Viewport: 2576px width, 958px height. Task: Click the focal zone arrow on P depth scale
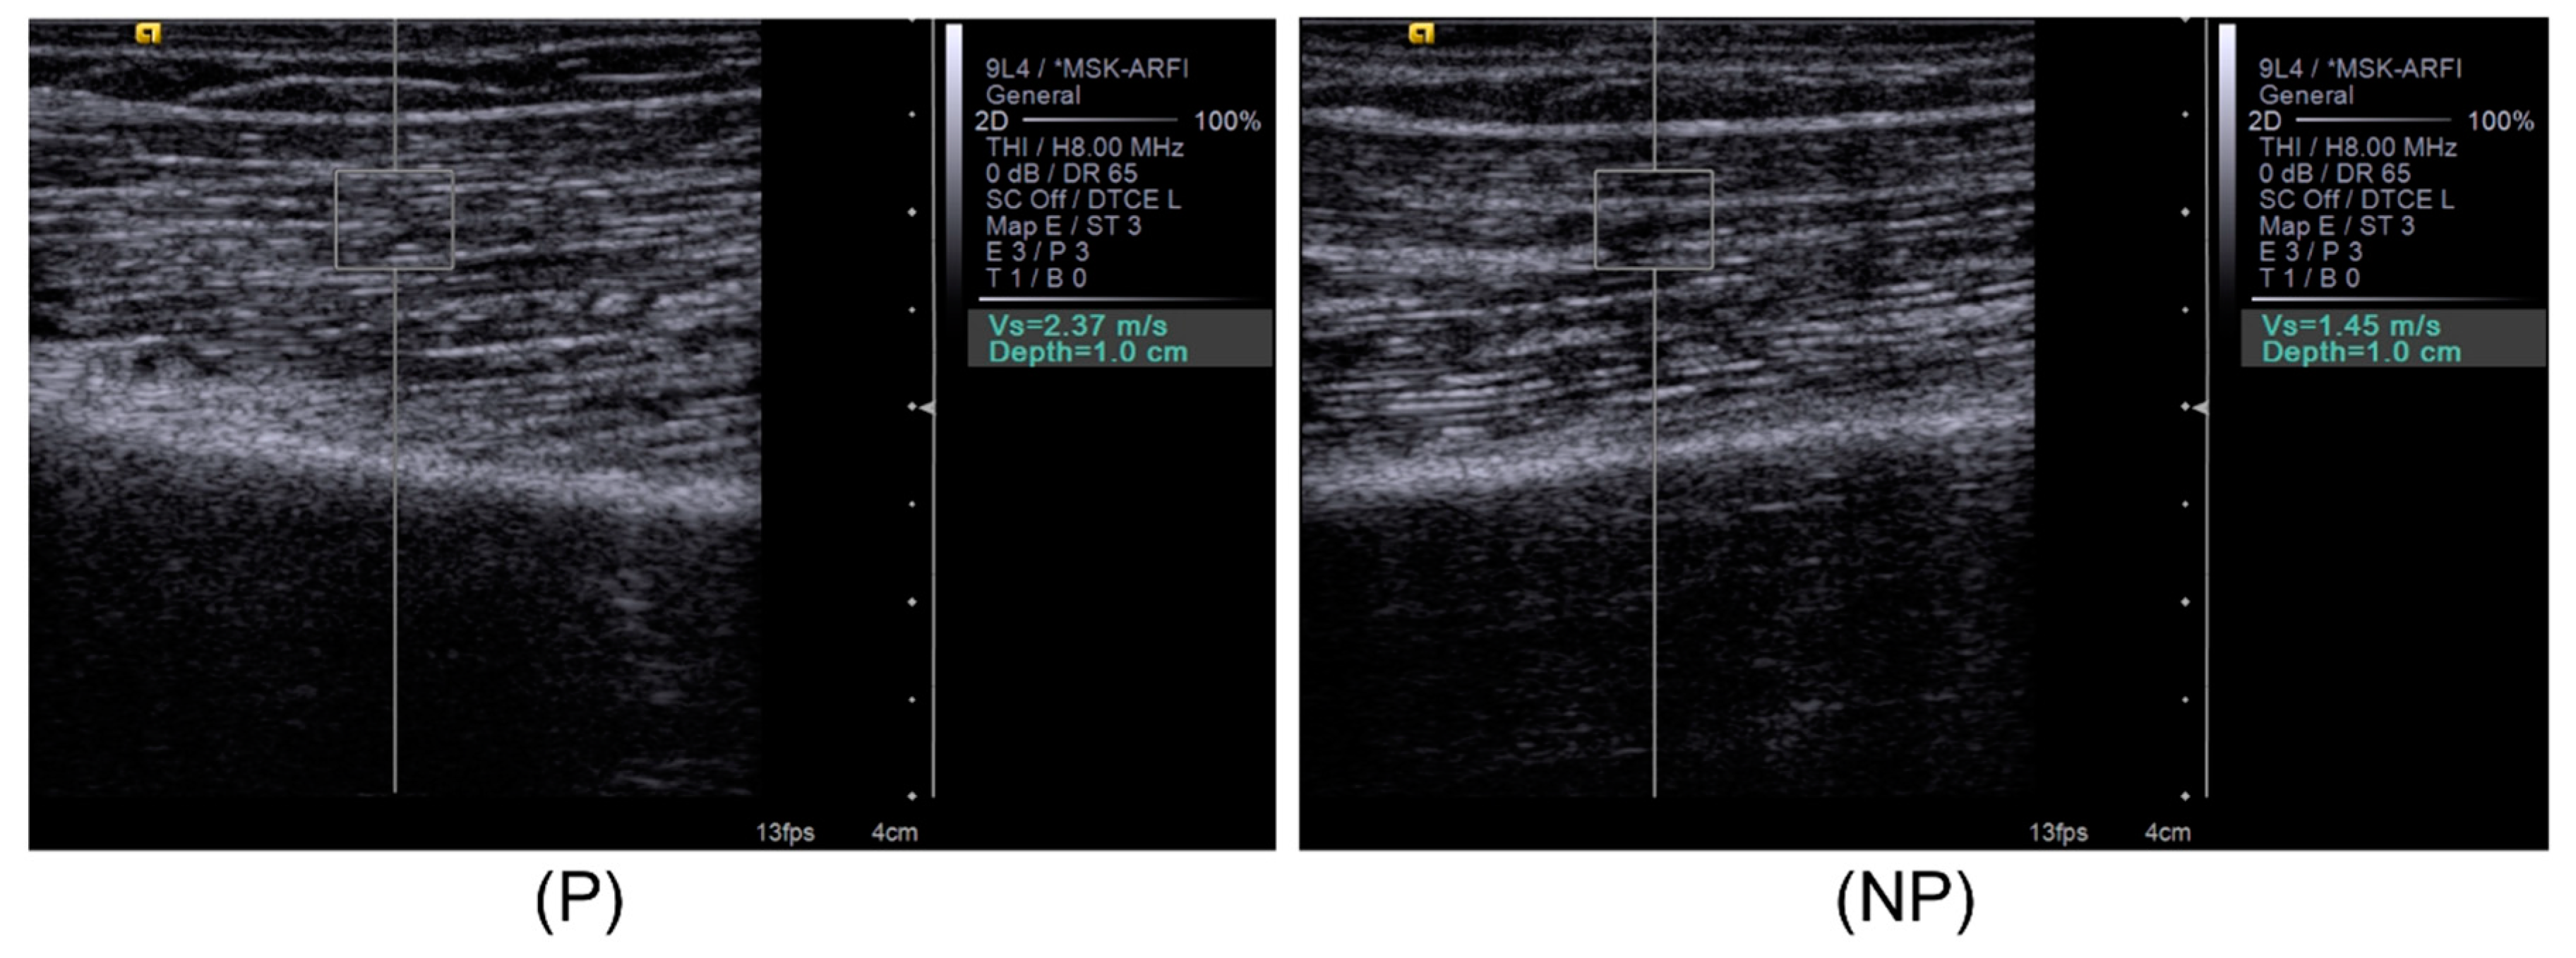pyautogui.click(x=927, y=408)
